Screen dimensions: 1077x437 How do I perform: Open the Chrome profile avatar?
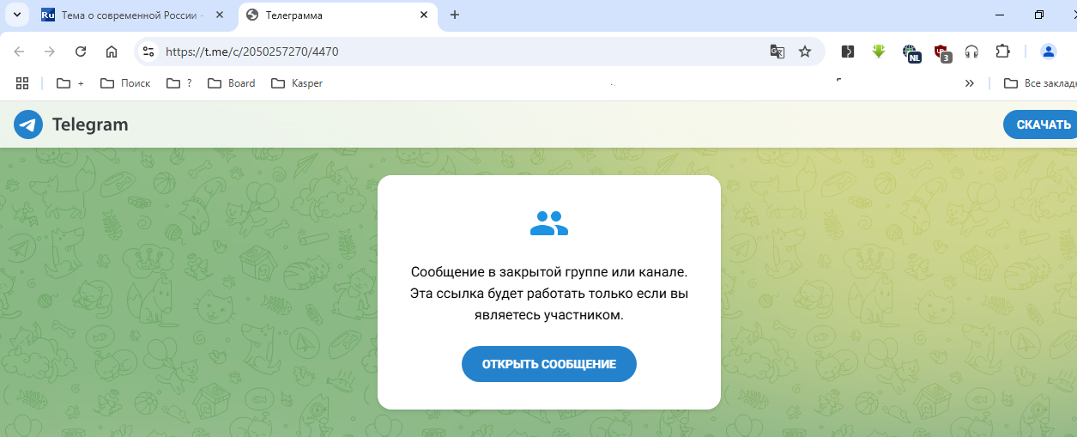pos(1048,52)
